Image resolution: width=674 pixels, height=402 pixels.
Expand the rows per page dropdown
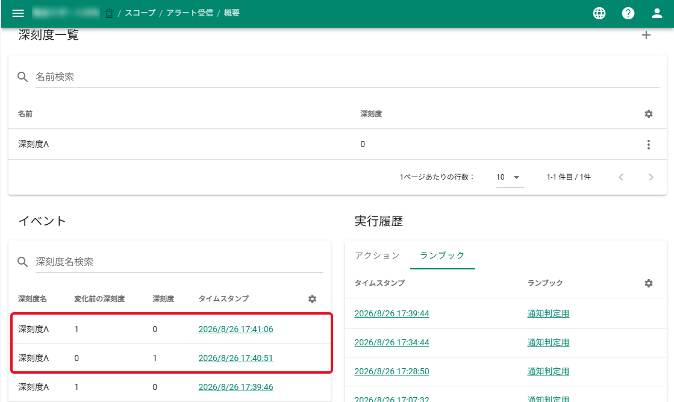click(510, 177)
